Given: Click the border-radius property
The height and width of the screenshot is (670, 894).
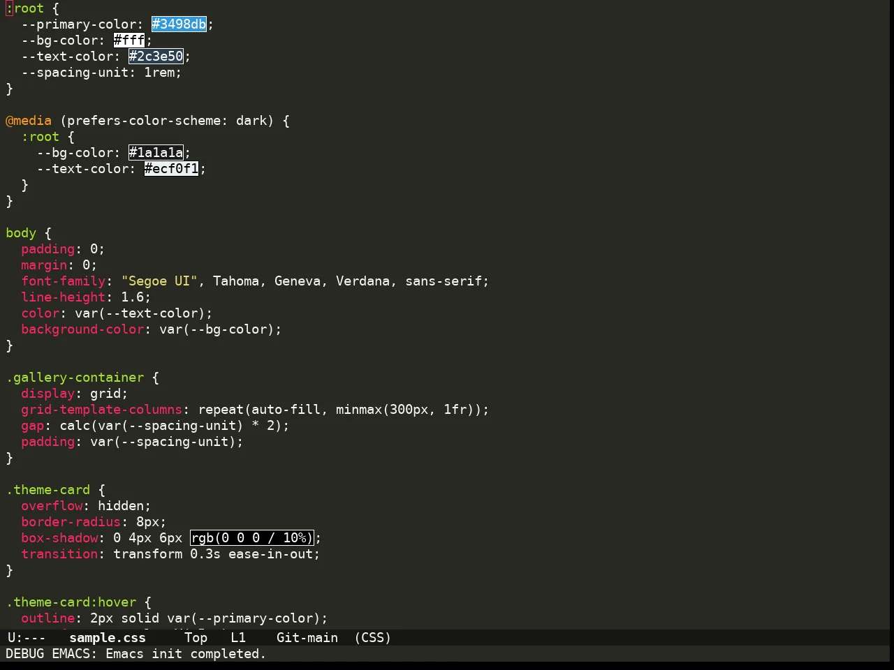Looking at the screenshot, I should (71, 522).
